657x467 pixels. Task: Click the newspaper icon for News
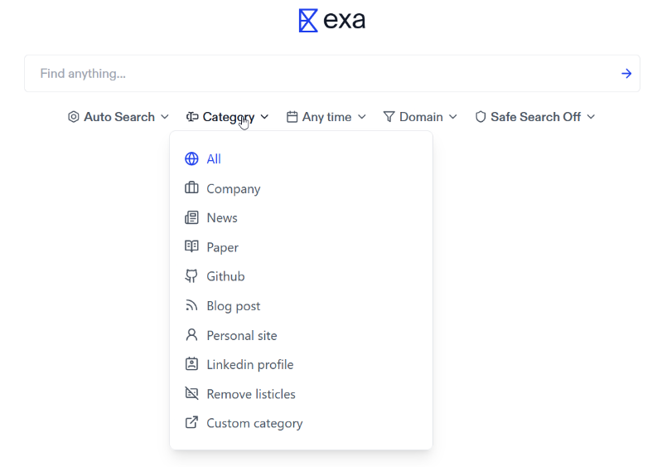point(191,218)
